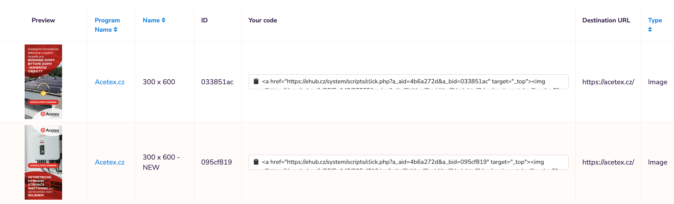Click the ID value 033851ac

pos(217,82)
